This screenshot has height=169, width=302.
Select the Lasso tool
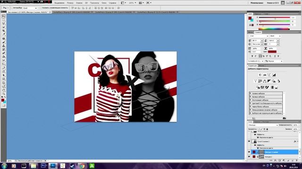pos(3,24)
